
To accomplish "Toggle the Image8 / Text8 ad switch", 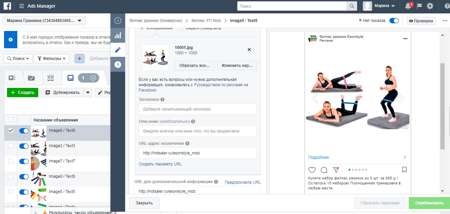I will [24, 177].
